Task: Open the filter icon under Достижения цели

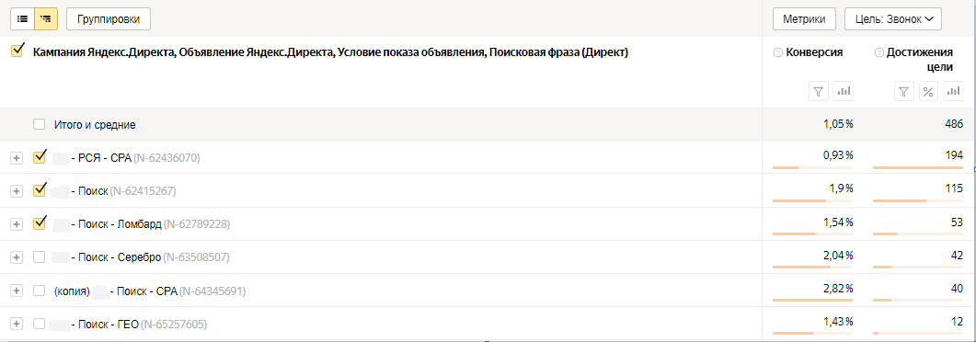Action: pyautogui.click(x=904, y=92)
